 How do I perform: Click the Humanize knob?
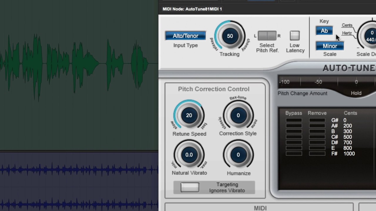coord(238,154)
